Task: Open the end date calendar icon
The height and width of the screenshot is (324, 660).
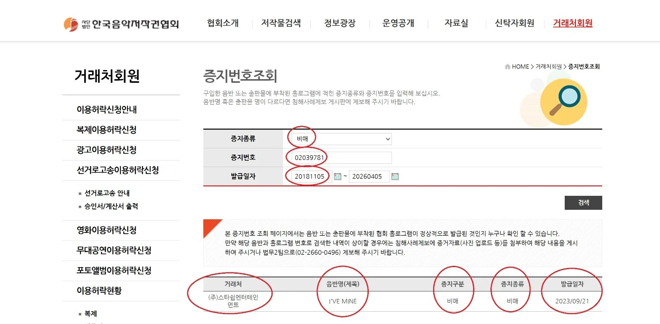Action: [x=395, y=176]
